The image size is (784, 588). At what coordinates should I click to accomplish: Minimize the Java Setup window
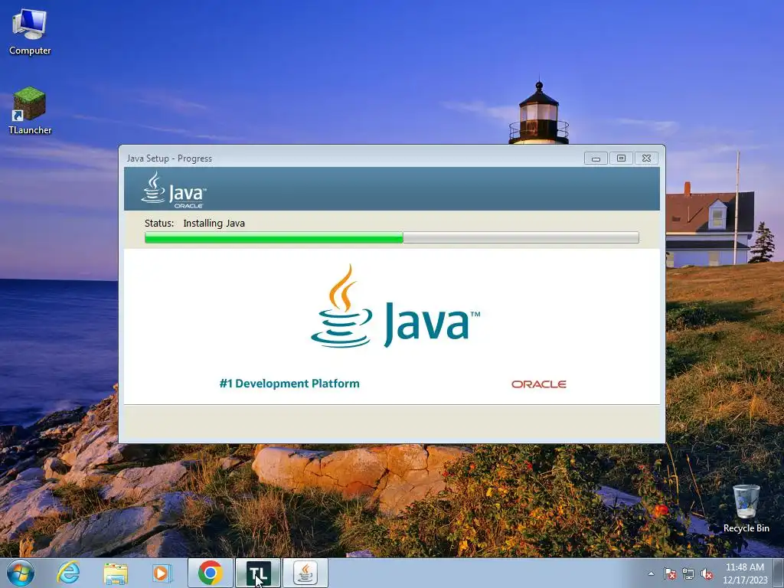click(x=596, y=158)
